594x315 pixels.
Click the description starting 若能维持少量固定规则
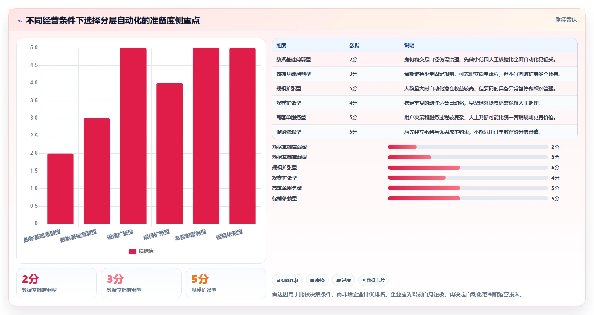click(x=483, y=74)
